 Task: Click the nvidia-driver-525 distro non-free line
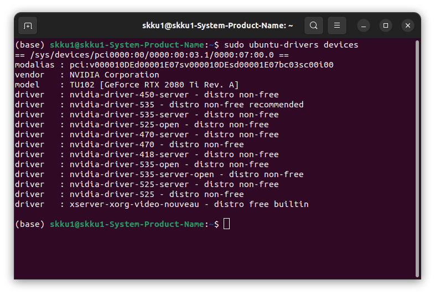pos(130,194)
